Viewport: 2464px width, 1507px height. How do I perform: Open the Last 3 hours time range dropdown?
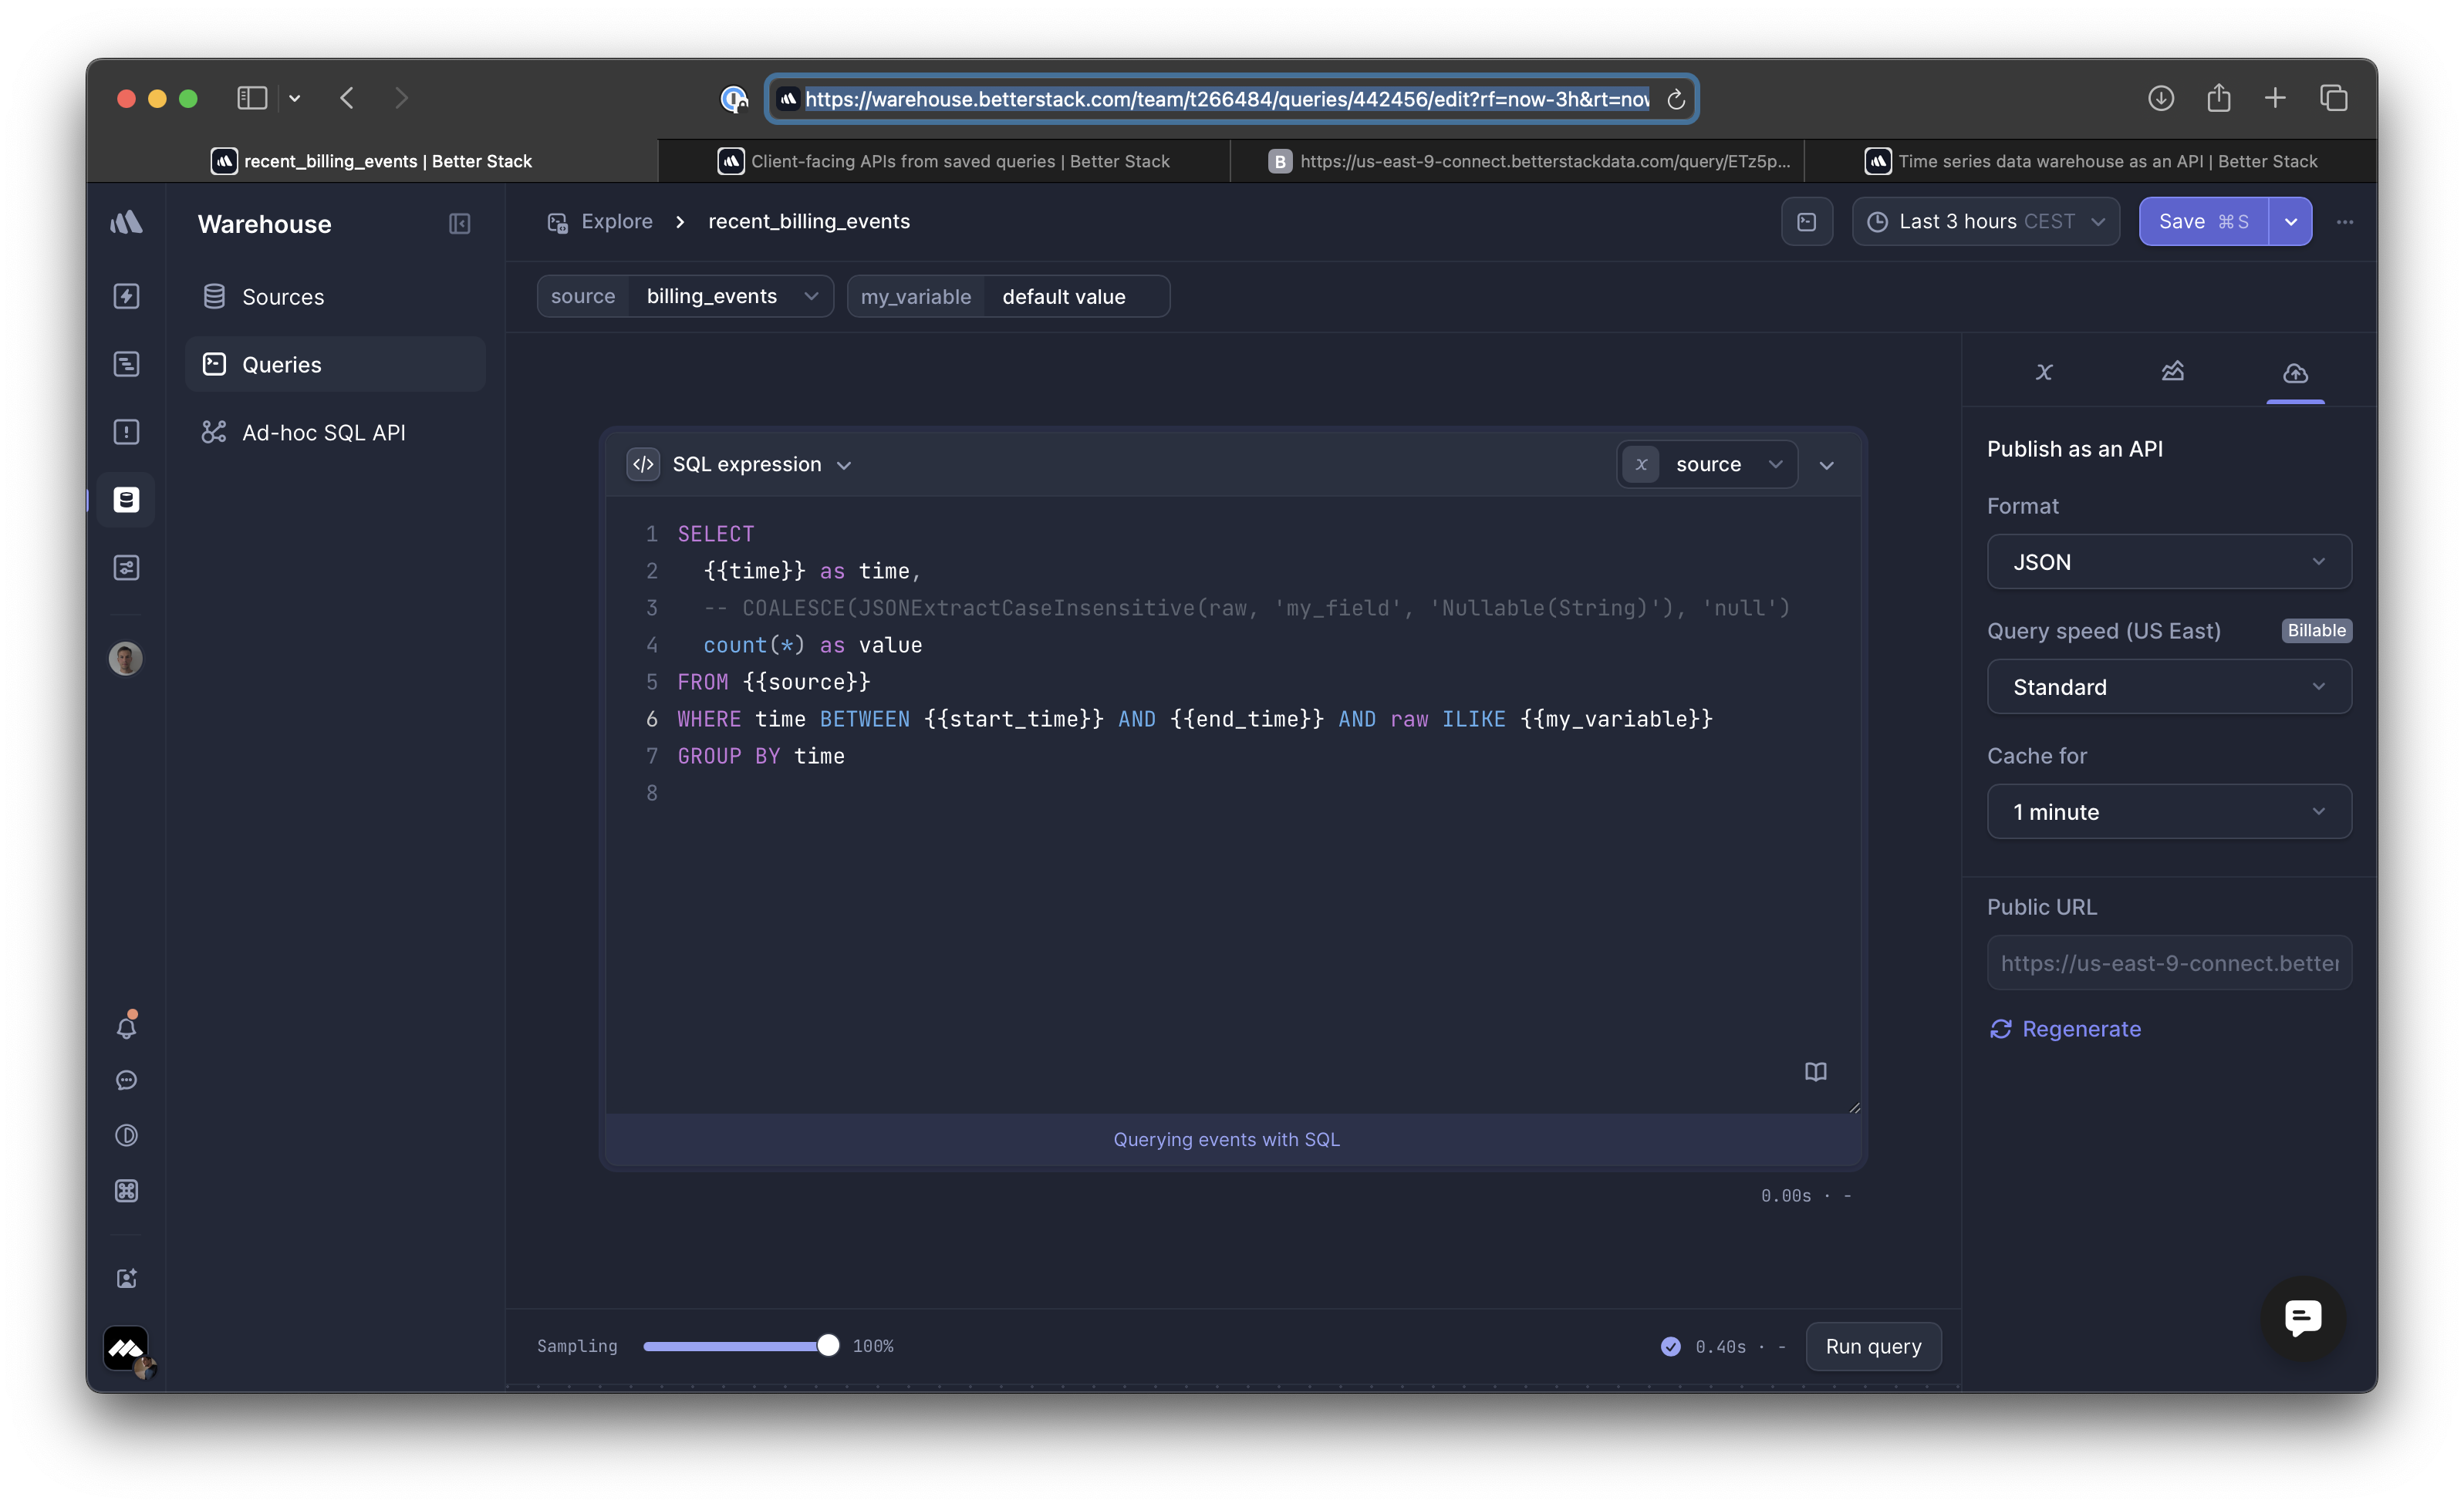pyautogui.click(x=1985, y=222)
